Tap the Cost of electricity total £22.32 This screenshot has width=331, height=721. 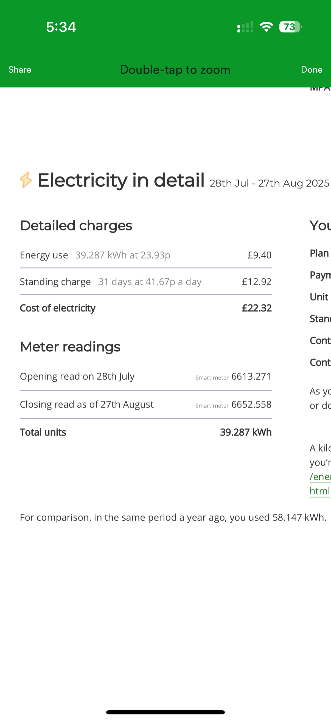click(x=256, y=308)
